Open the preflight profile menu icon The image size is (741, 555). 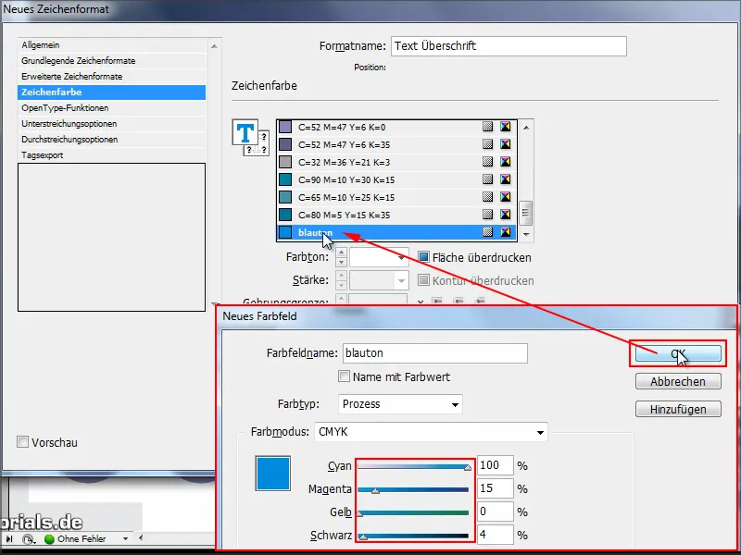[x=29, y=539]
